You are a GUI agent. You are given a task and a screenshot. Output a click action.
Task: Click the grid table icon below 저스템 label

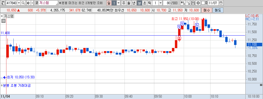coord(3,21)
